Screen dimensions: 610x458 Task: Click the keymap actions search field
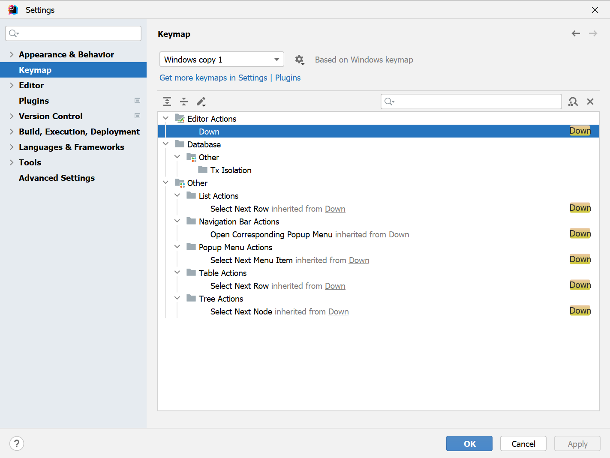click(471, 102)
